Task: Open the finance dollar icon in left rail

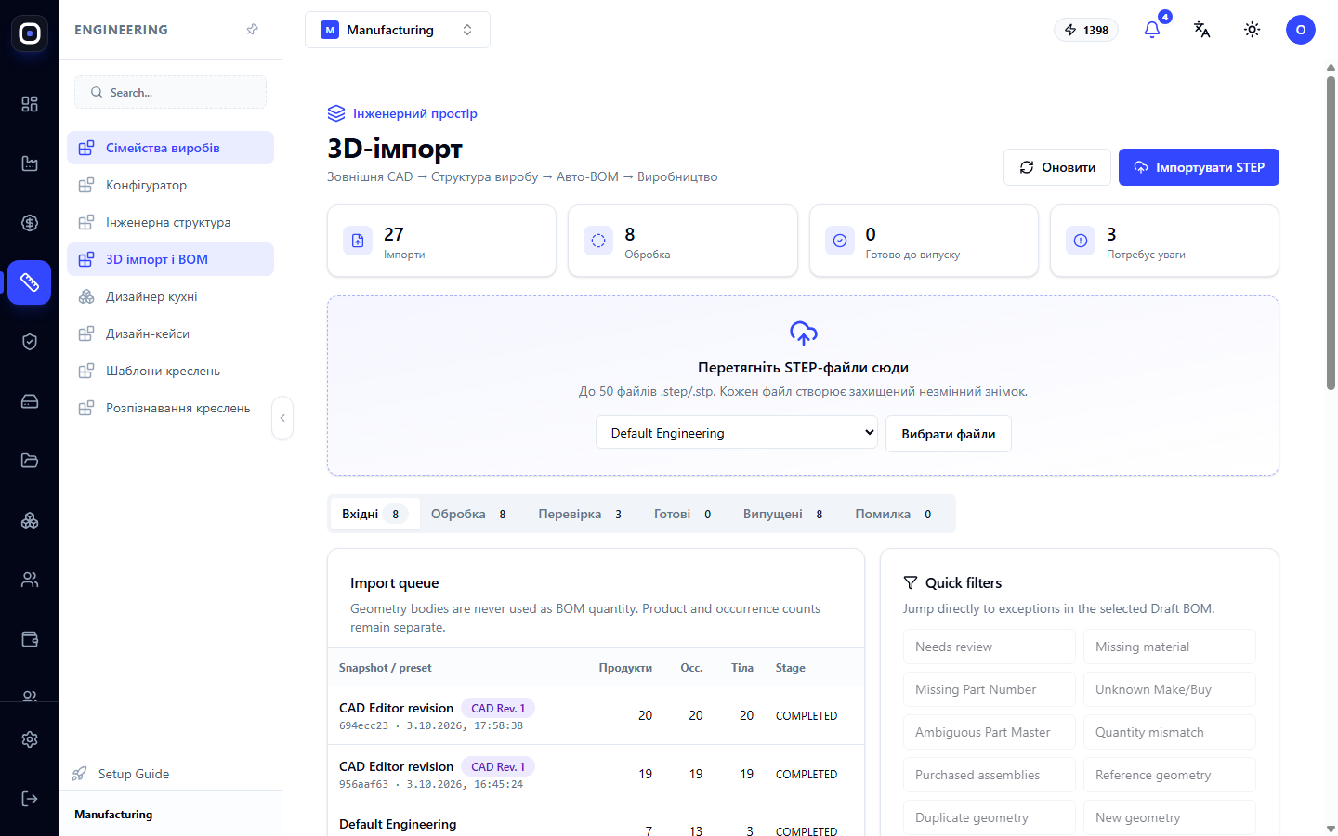Action: 30,223
